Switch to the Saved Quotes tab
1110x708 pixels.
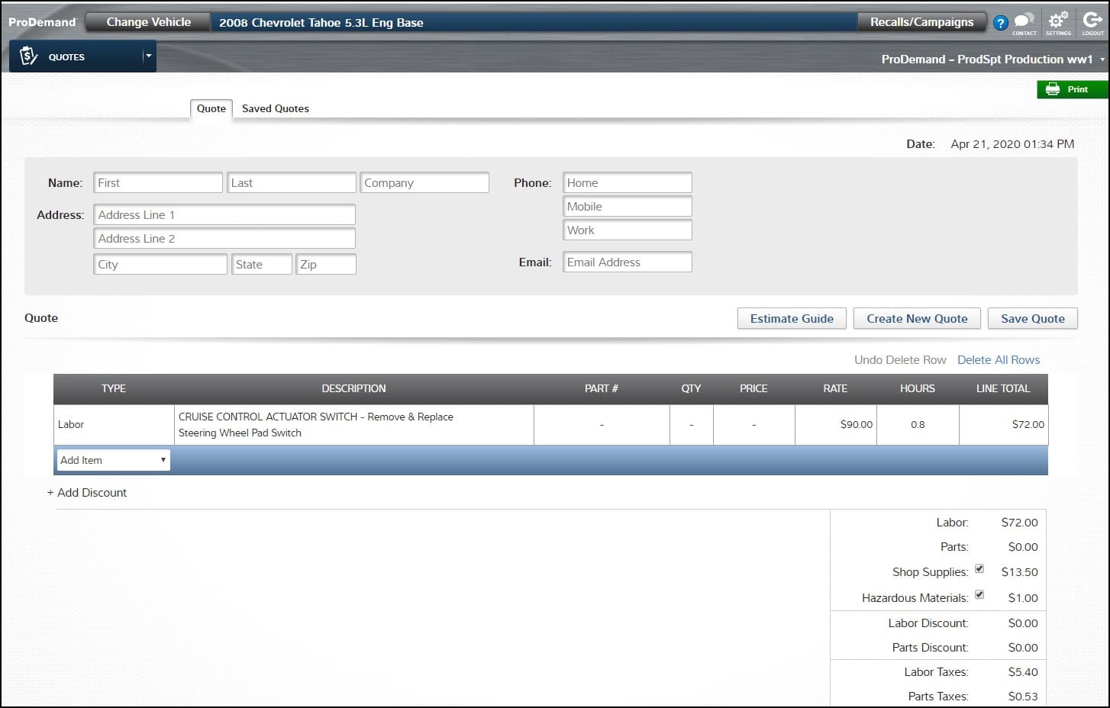pyautogui.click(x=275, y=108)
